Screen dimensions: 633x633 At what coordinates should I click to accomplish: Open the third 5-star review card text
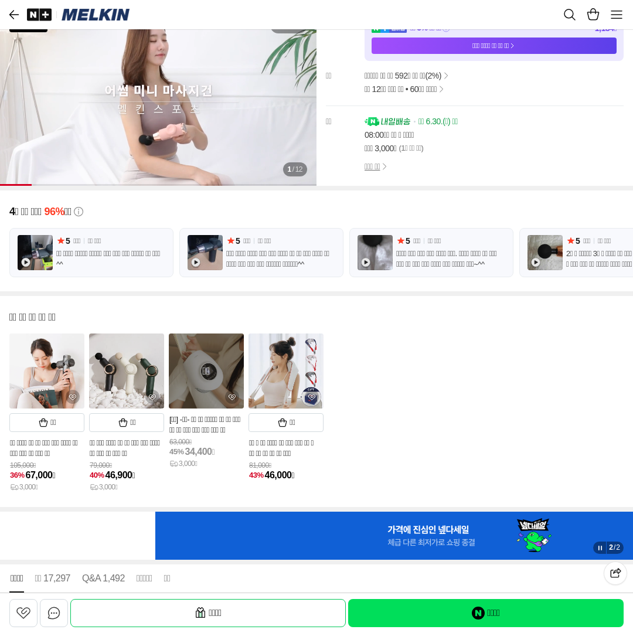(x=447, y=258)
